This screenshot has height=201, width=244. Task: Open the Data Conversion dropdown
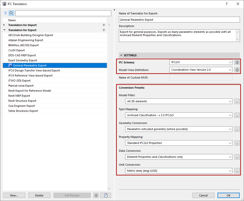point(179,157)
